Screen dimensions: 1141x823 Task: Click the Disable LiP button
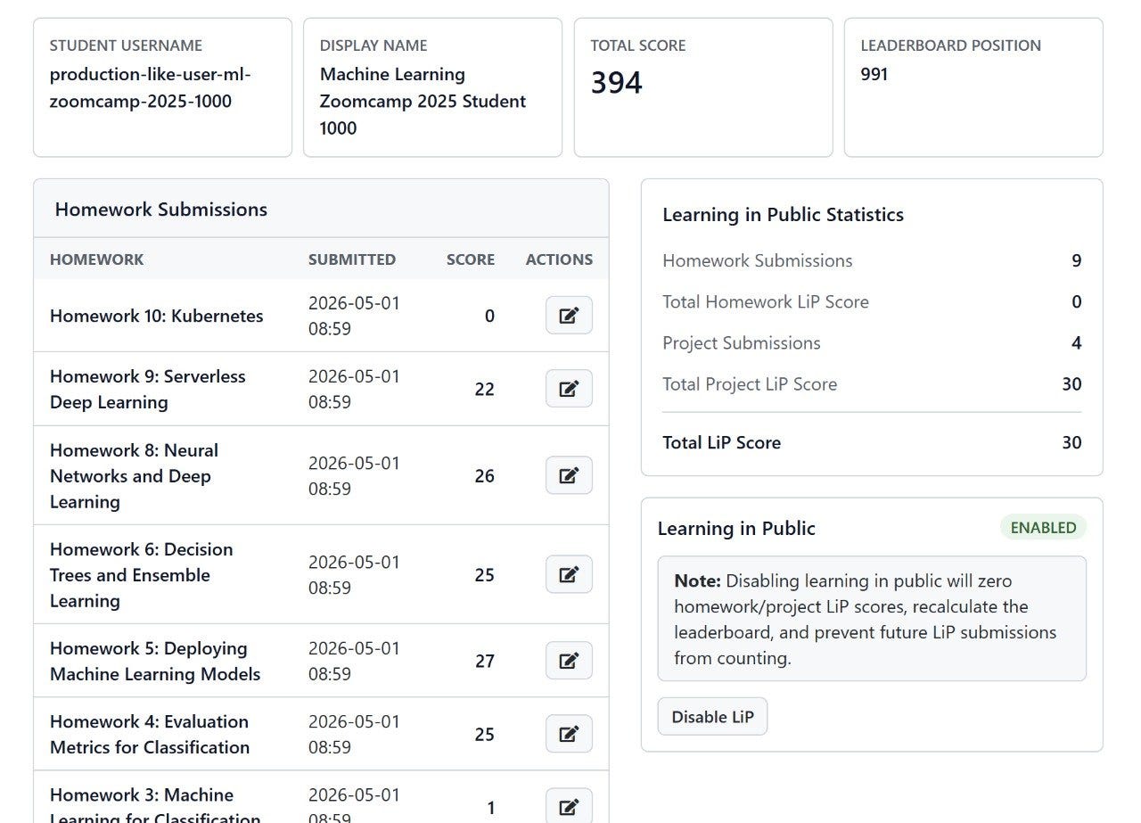coord(712,717)
